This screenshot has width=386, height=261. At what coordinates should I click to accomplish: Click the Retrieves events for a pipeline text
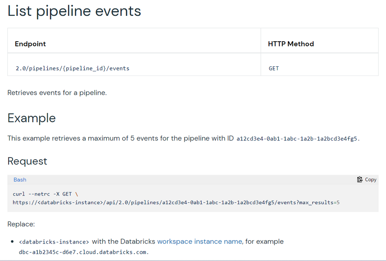[57, 93]
